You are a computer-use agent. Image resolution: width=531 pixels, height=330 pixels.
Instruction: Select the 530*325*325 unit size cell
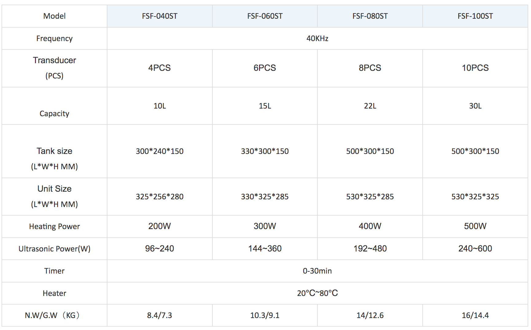coord(475,197)
